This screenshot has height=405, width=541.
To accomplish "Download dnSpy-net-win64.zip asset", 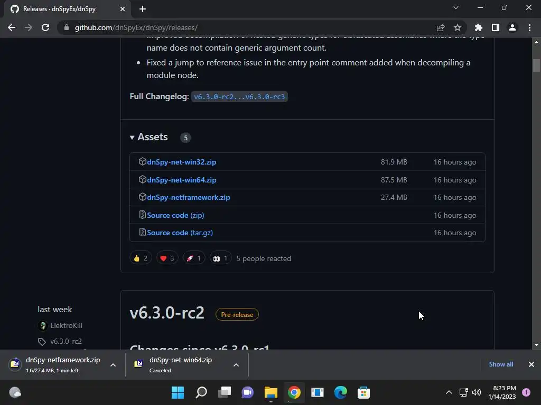I will tap(182, 180).
